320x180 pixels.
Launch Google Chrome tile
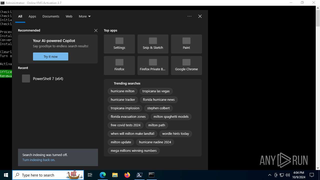(x=186, y=65)
